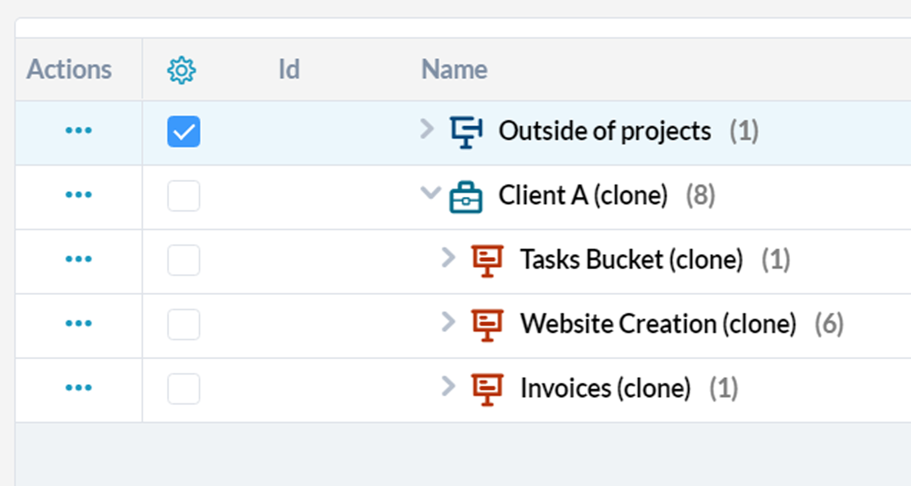Image resolution: width=911 pixels, height=486 pixels.
Task: Open actions menu for Client A (clone)
Action: [x=78, y=195]
